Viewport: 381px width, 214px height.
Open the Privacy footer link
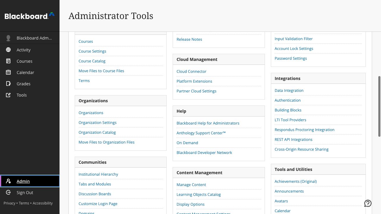point(9,203)
